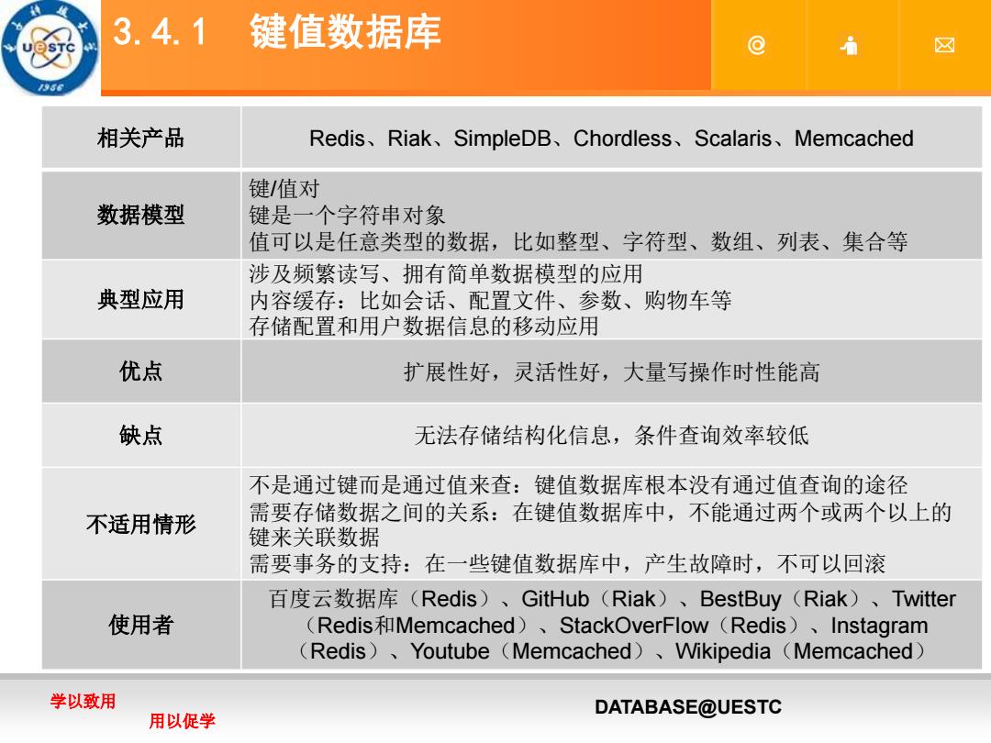The height and width of the screenshot is (743, 991).
Task: Click 'Memcached' in the 相关产品 row
Action: pos(854,139)
